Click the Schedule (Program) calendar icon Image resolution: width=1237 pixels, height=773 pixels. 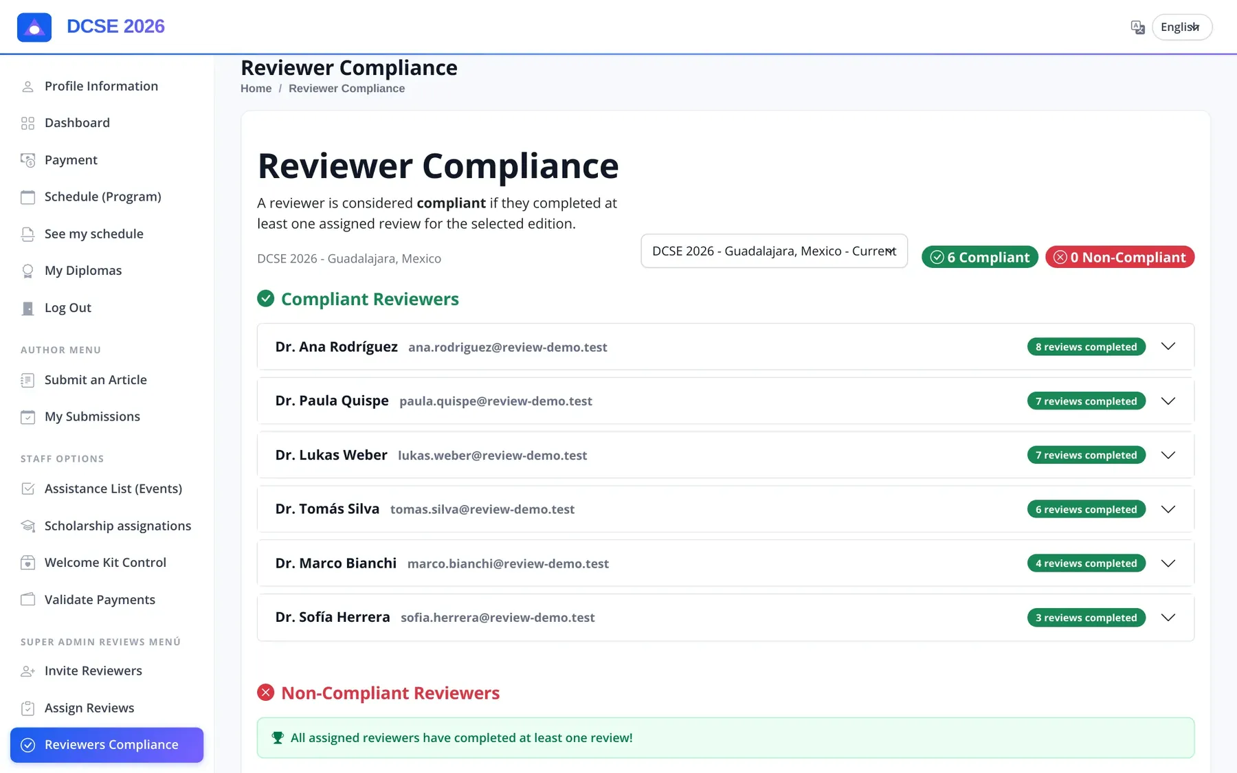27,197
